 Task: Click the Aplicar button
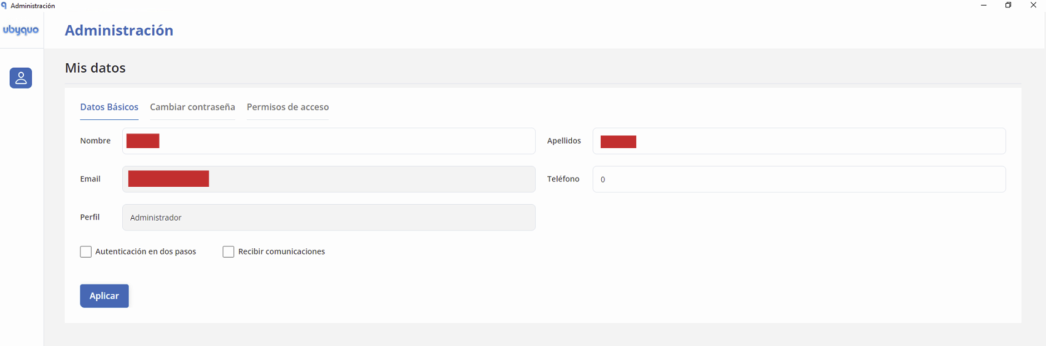tap(104, 296)
